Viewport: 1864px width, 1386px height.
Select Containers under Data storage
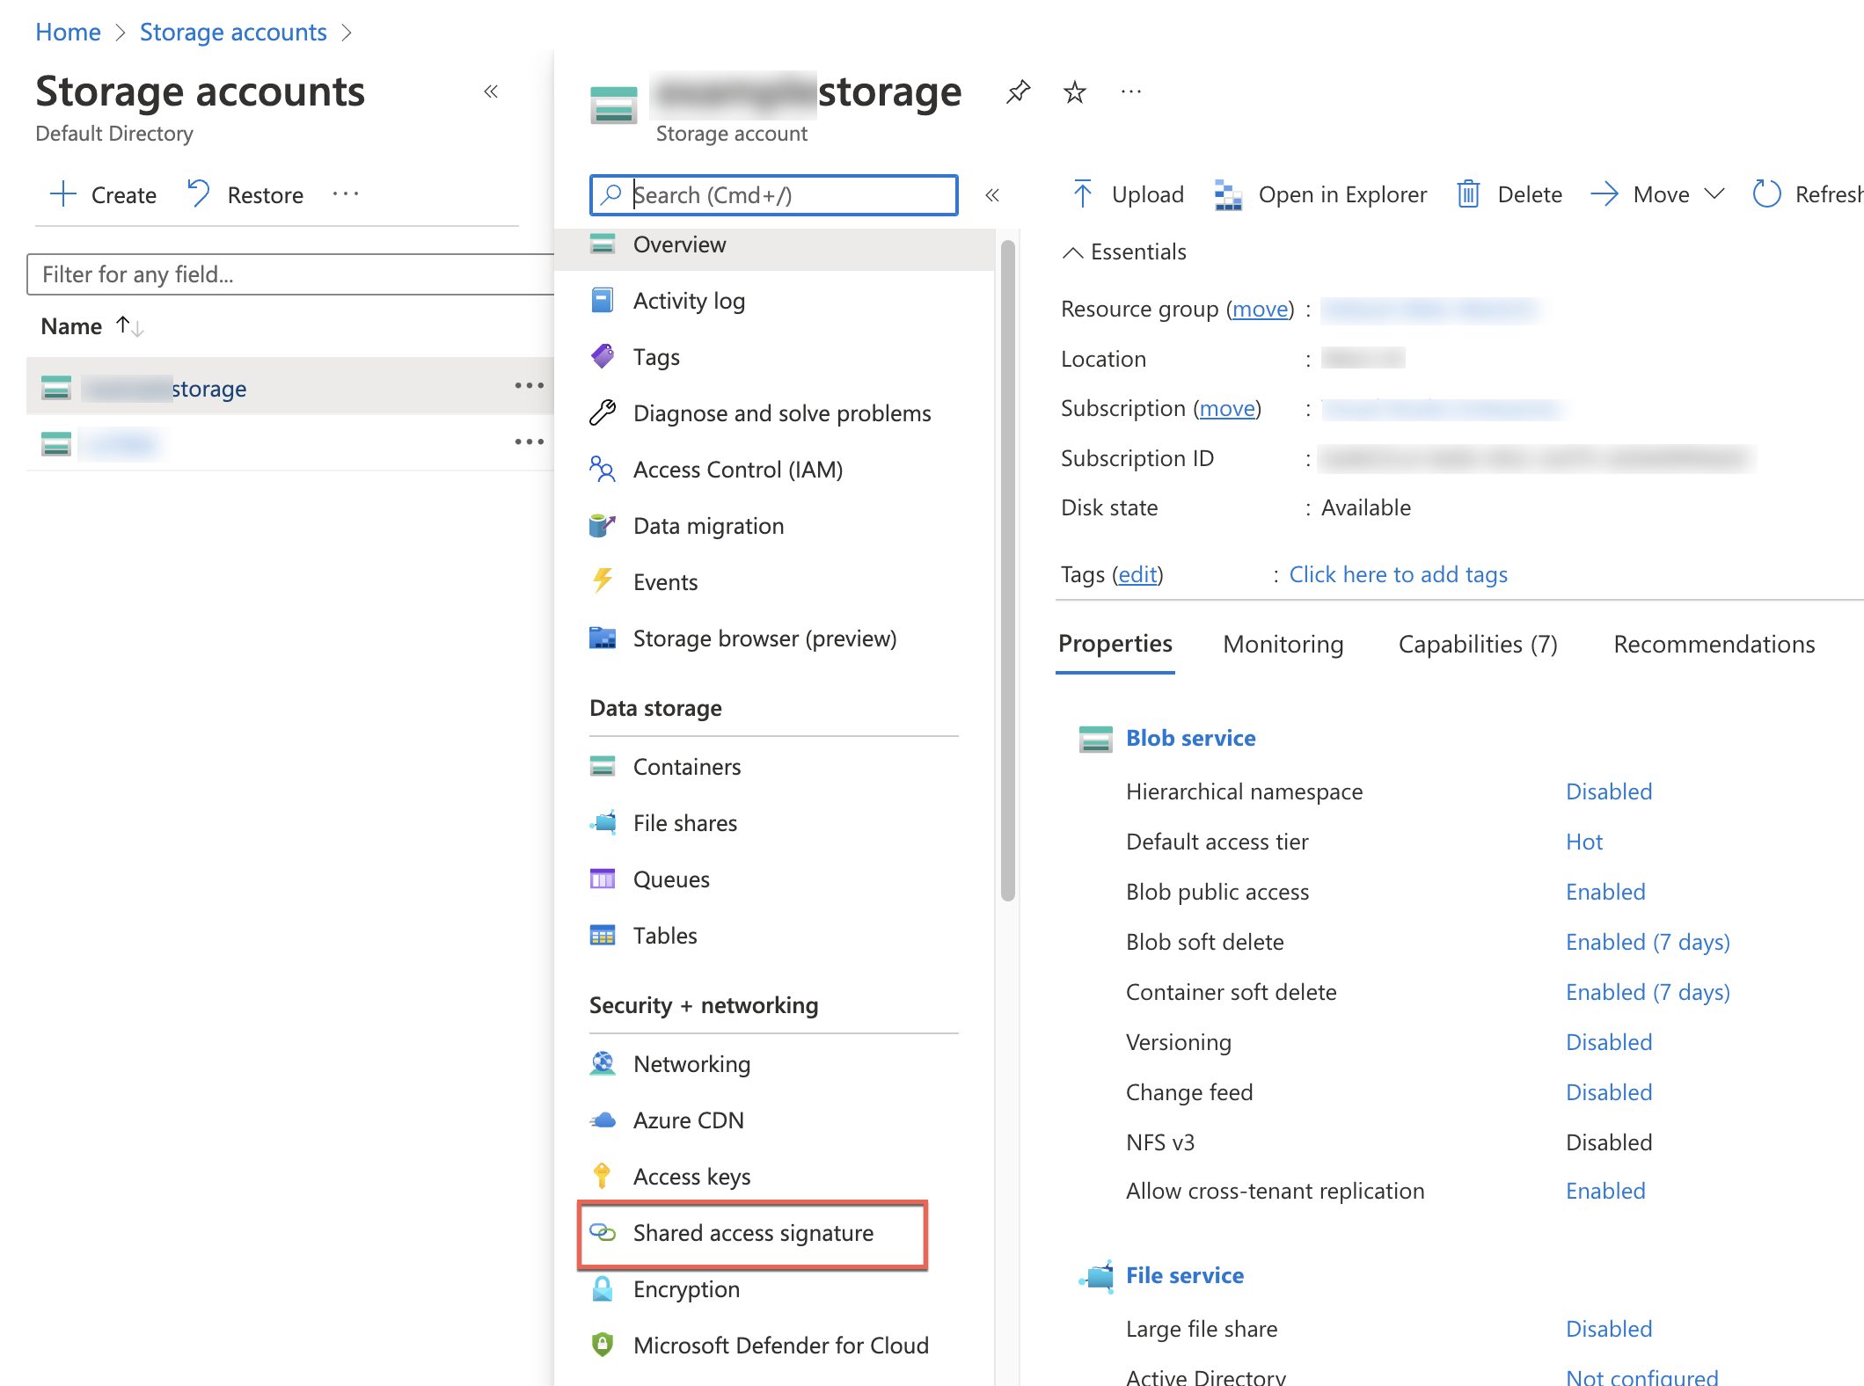[x=686, y=766]
